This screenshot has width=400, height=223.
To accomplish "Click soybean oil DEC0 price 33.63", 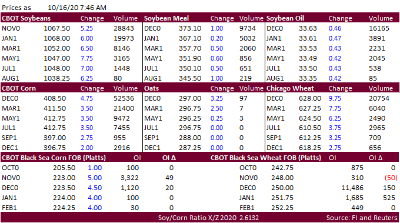I will [308, 28].
